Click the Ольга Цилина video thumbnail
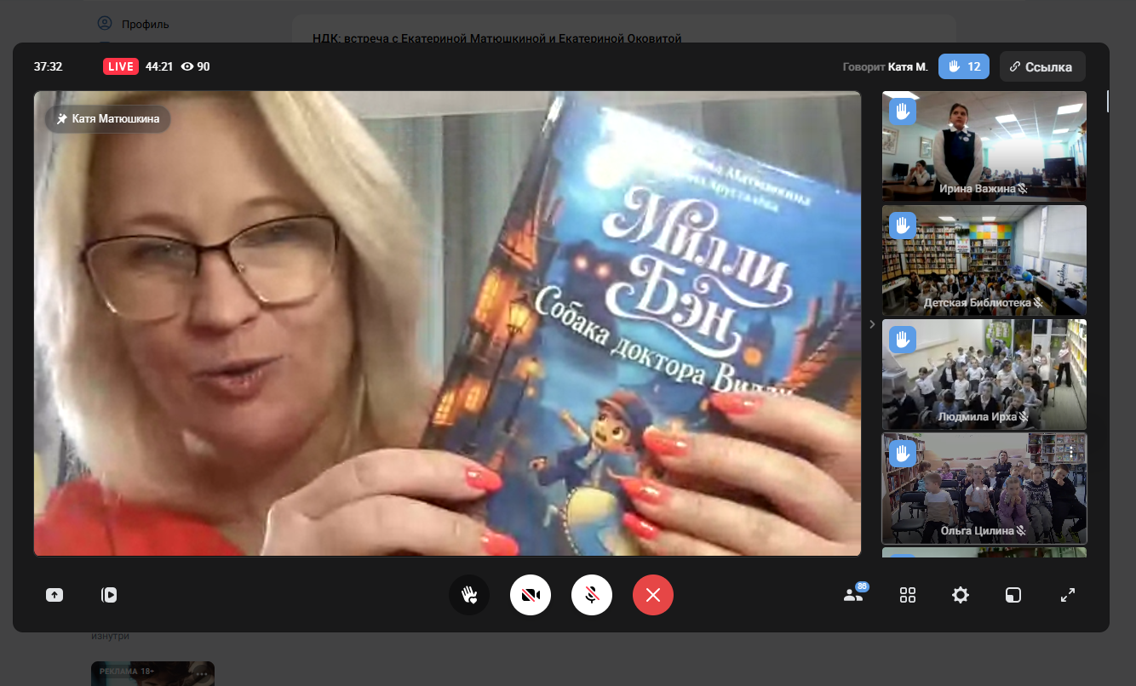 click(984, 488)
